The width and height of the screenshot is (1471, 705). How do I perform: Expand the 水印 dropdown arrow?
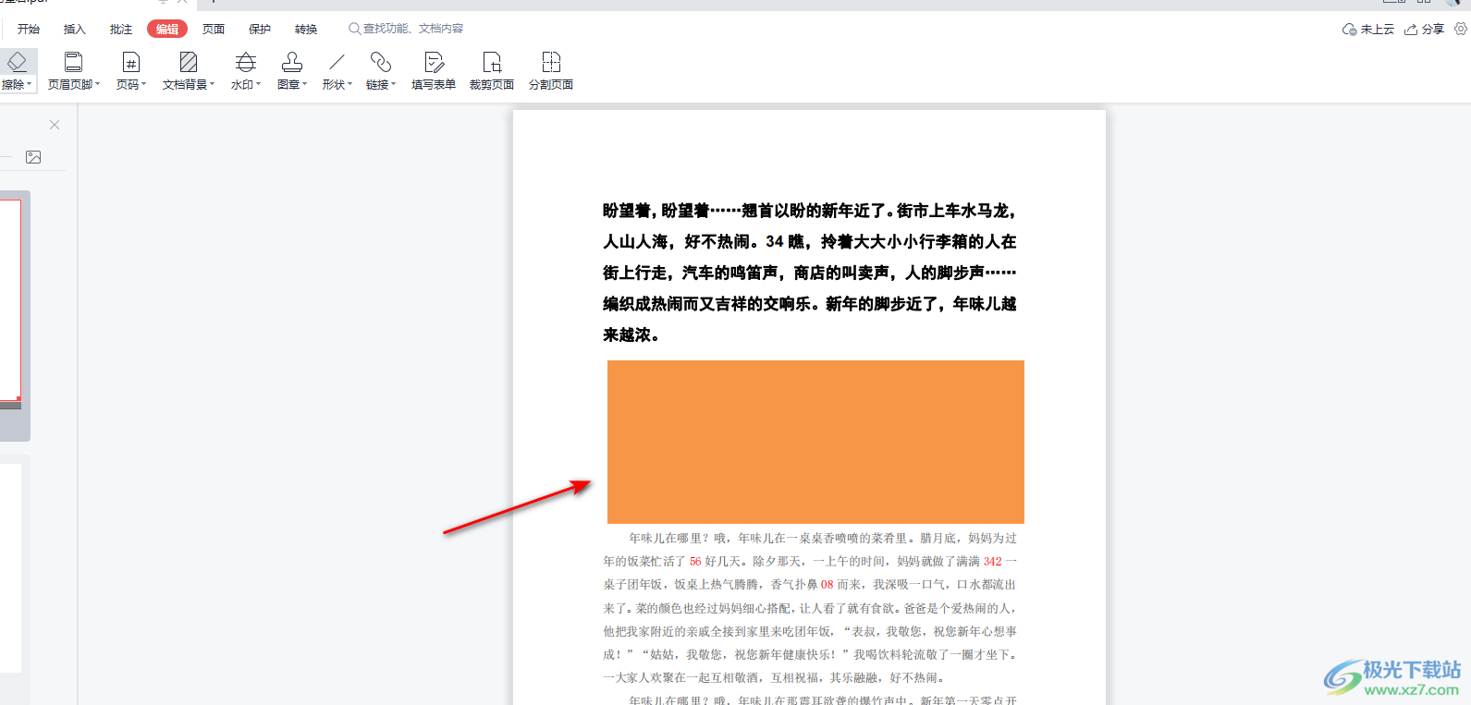259,84
